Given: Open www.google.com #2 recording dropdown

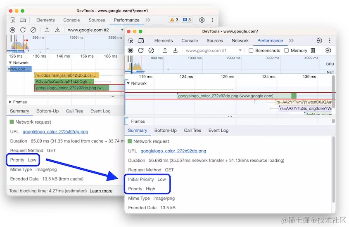Looking at the screenshot, I should pos(95,30).
